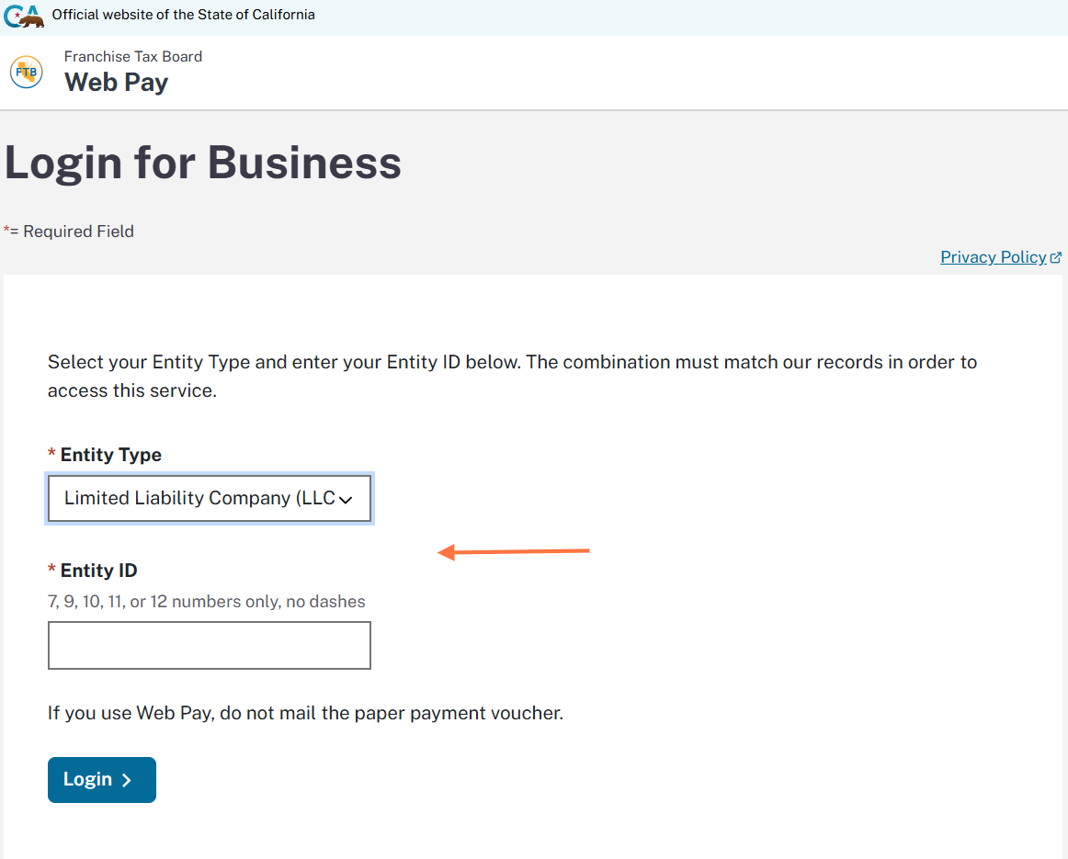1068x859 pixels.
Task: Click the "Entity Type" label
Action: click(111, 455)
